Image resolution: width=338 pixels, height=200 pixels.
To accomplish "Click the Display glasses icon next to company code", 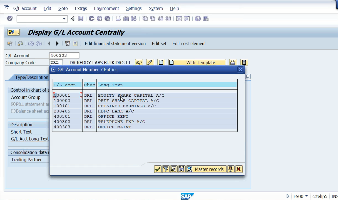I will (139, 62).
